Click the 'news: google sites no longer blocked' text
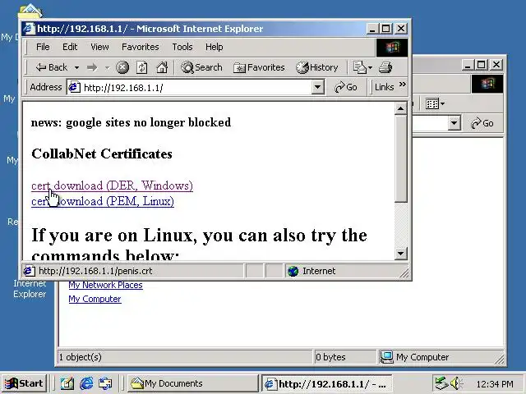 [131, 122]
